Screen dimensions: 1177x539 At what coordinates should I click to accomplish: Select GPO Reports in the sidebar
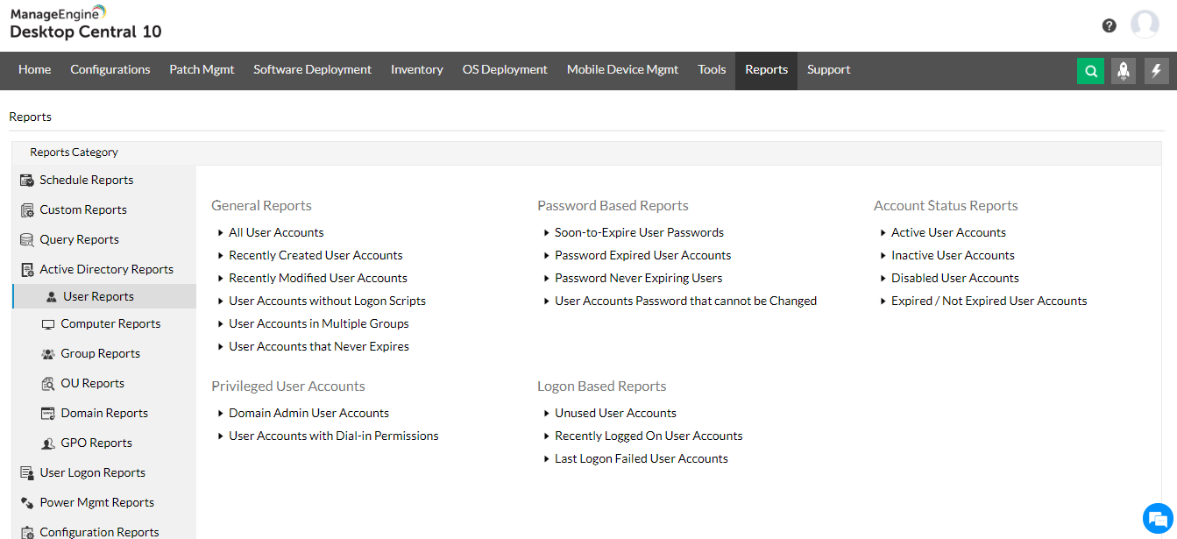pos(96,443)
